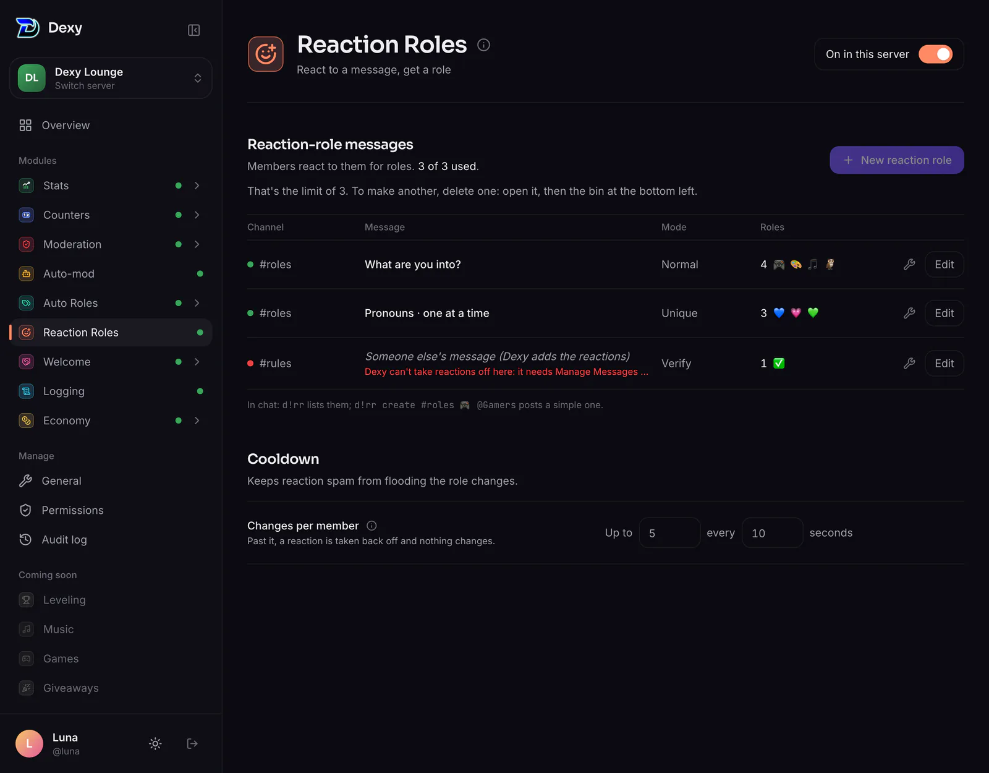Viewport: 989px width, 773px height.
Task: Edit the #rules Verify reaction role
Action: (x=944, y=364)
